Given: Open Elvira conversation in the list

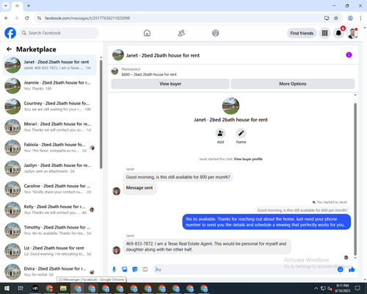Looking at the screenshot, I should pos(49,271).
